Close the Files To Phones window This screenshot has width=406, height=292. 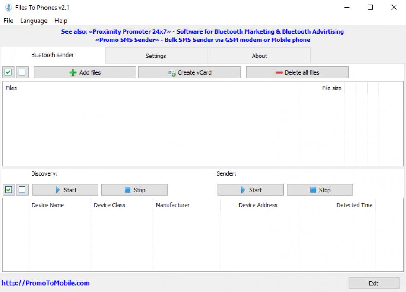[394, 7]
